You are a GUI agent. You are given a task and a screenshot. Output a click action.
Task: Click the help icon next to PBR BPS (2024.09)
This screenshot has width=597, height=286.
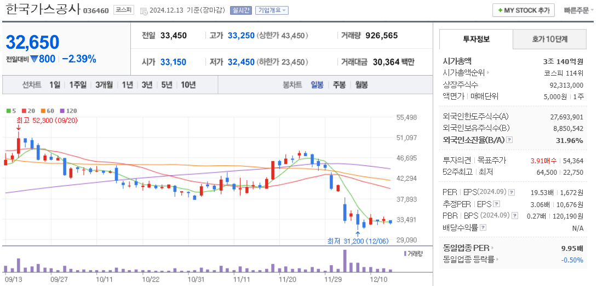[515, 215]
